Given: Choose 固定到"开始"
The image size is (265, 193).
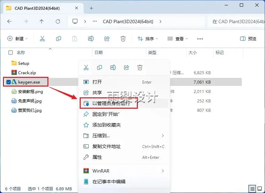Looking at the screenshot, I should [124, 114].
